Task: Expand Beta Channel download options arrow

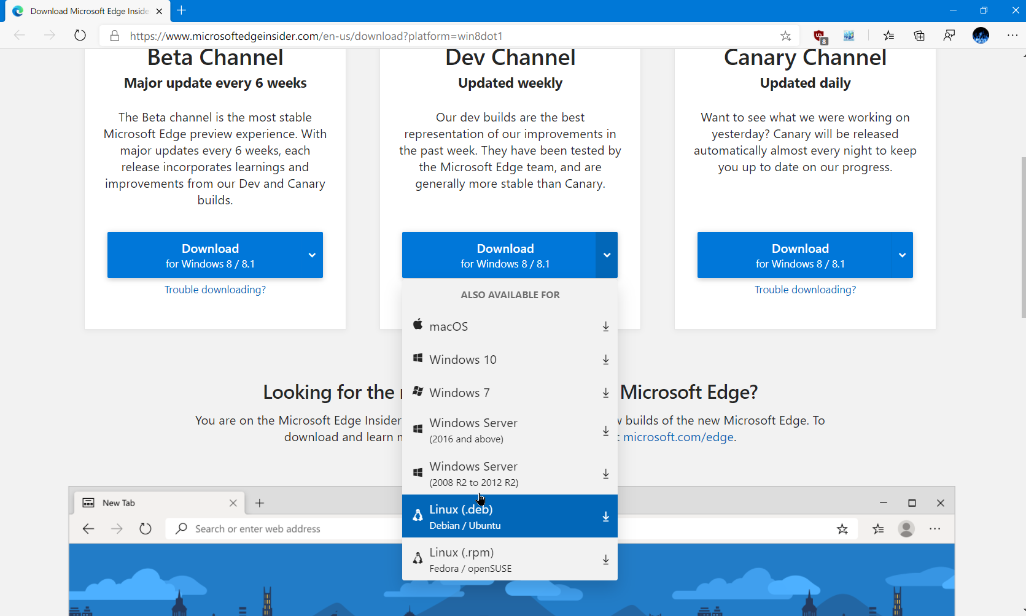Action: 312,255
